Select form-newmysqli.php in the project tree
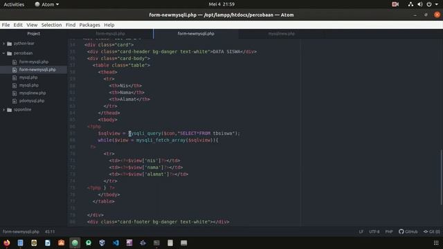The width and height of the screenshot is (443, 249). 37,69
